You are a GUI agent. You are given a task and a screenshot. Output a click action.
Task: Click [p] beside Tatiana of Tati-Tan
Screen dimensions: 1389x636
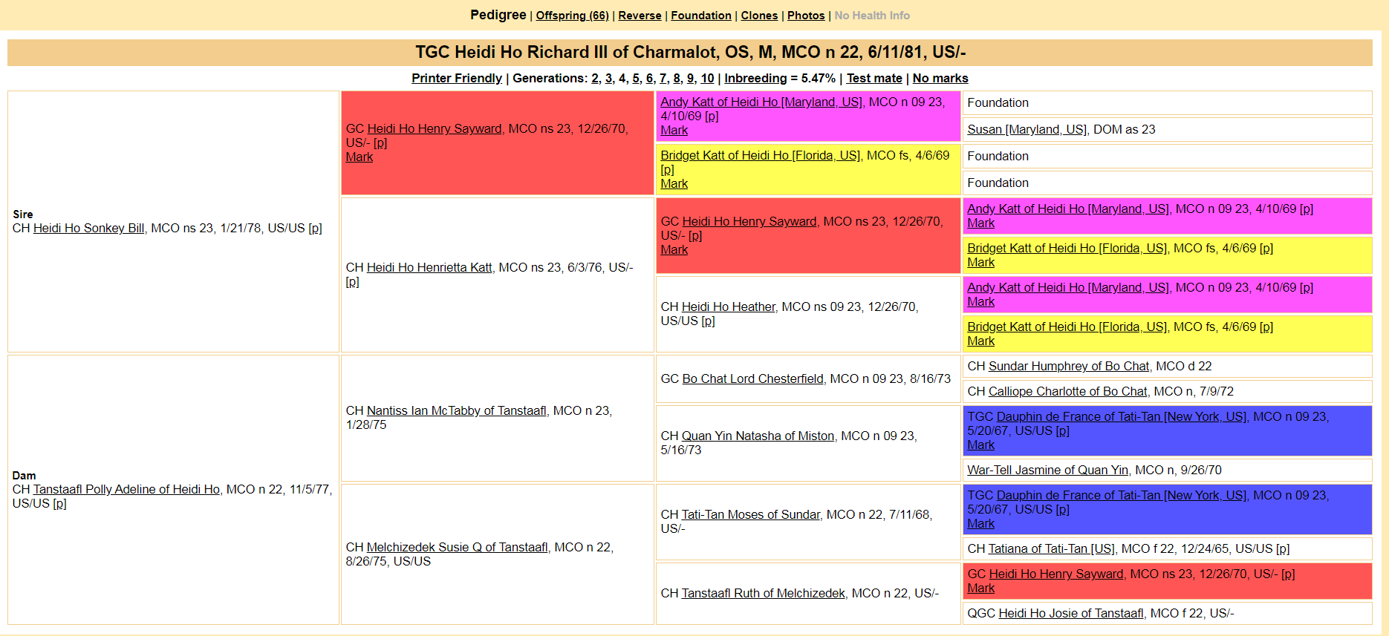1283,548
